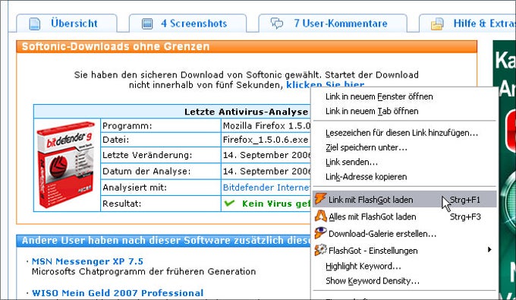The width and height of the screenshot is (516, 300).
Task: Open the Hilfe & Extras tab
Action: coord(467,23)
